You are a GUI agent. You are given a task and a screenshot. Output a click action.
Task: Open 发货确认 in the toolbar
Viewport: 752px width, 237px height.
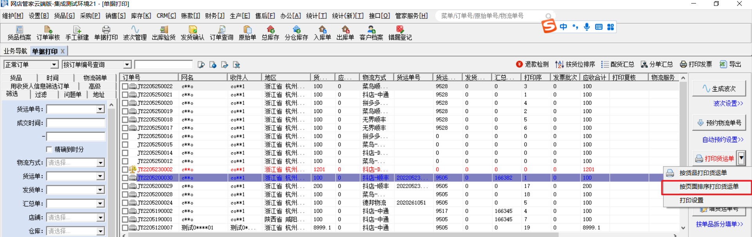tap(193, 33)
